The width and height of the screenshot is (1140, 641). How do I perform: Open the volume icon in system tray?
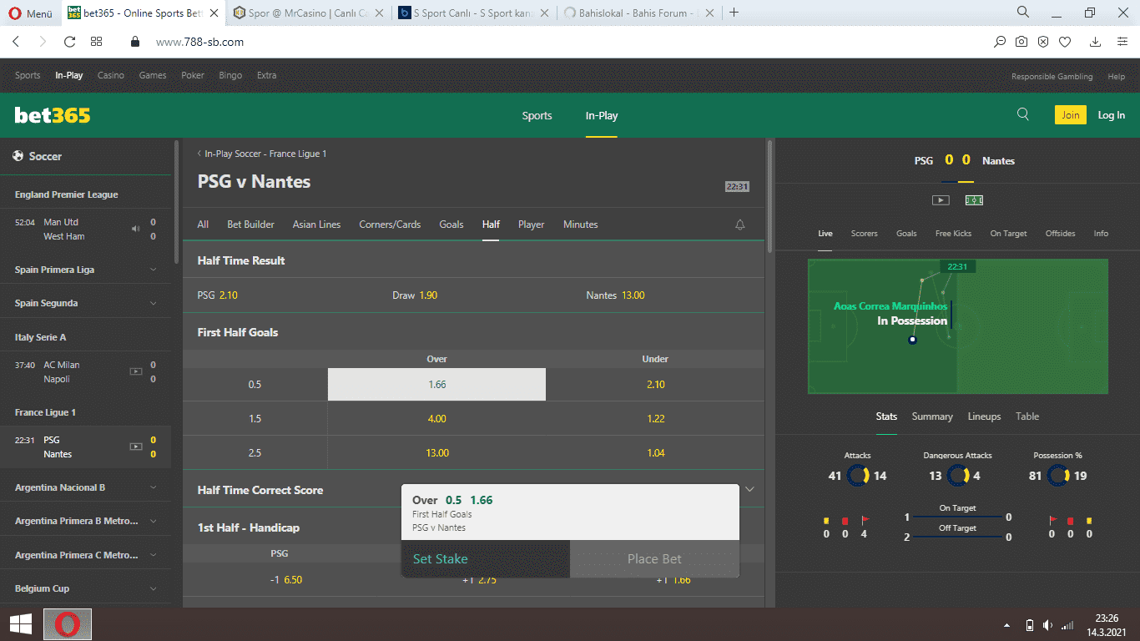(x=1047, y=625)
